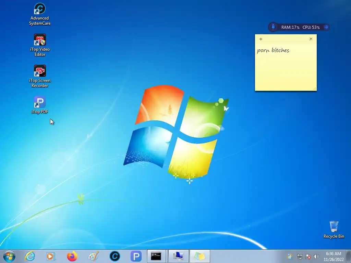Open the network status tray icon

[x=300, y=256]
